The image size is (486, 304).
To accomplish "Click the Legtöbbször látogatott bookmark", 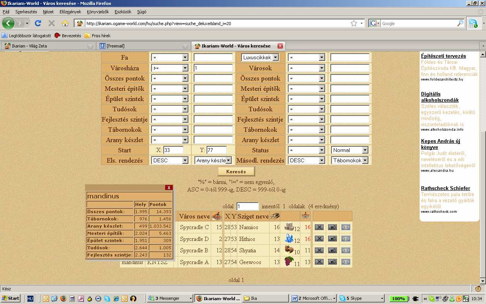I will [x=26, y=36].
